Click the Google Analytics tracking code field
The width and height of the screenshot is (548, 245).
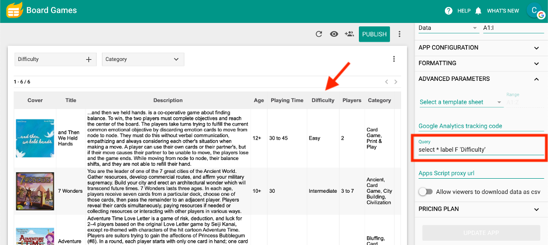[x=481, y=126]
